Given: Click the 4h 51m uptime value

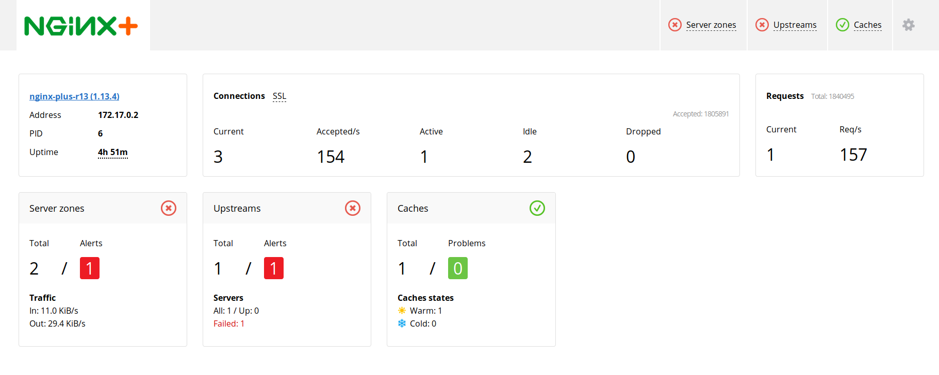Looking at the screenshot, I should click(x=113, y=152).
